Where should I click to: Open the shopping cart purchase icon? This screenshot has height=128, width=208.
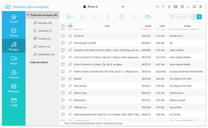click(x=157, y=7)
